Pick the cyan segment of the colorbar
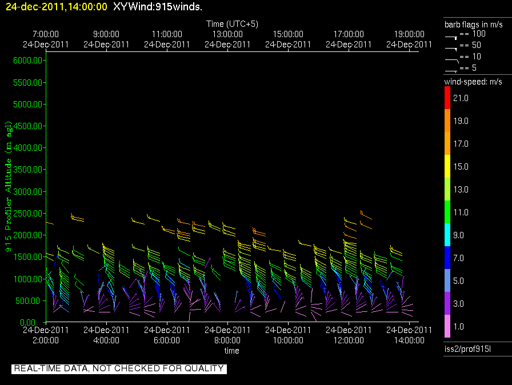512x385 pixels. coord(447,235)
